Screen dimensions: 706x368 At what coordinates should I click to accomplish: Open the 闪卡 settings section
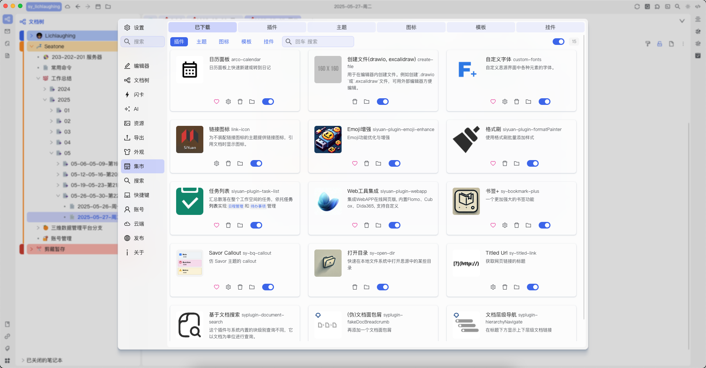pyautogui.click(x=143, y=95)
